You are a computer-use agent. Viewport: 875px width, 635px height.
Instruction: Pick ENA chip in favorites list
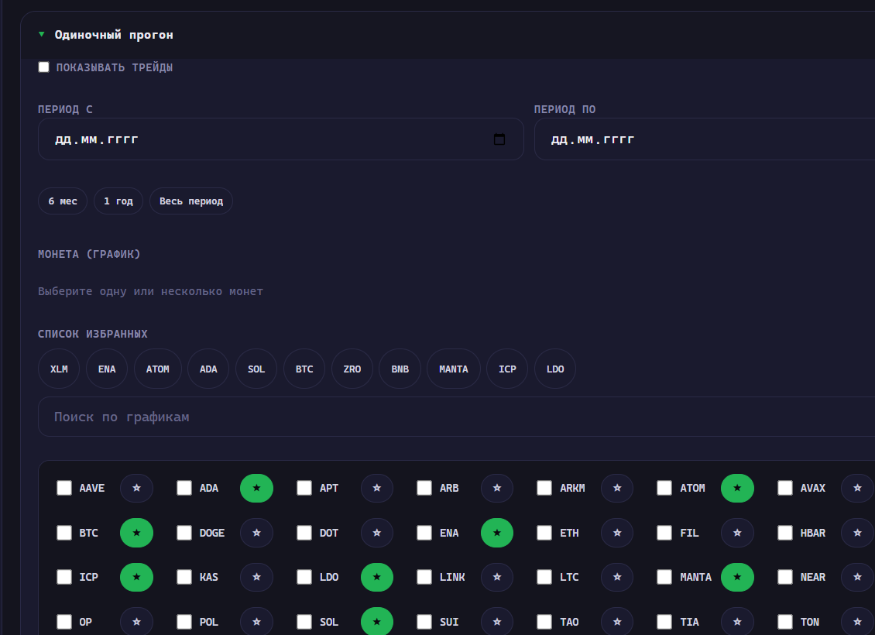(x=107, y=369)
